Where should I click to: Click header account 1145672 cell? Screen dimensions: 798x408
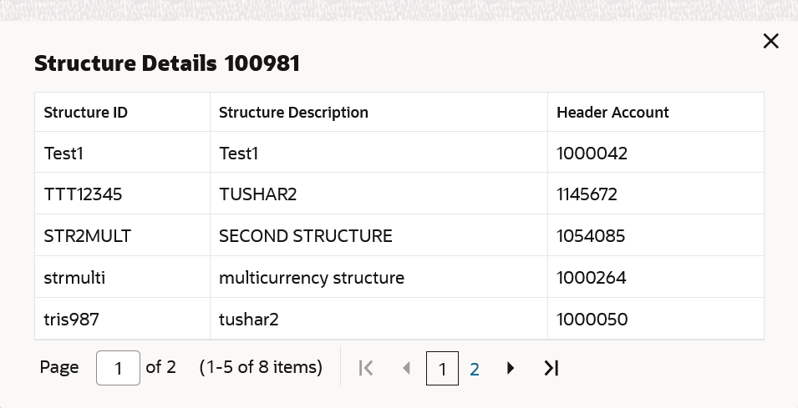point(587,194)
